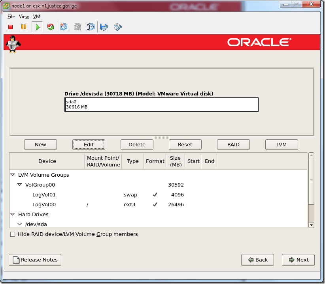This screenshot has height=284, width=325.
Task: Proceed by clicking Next
Action: (298, 260)
